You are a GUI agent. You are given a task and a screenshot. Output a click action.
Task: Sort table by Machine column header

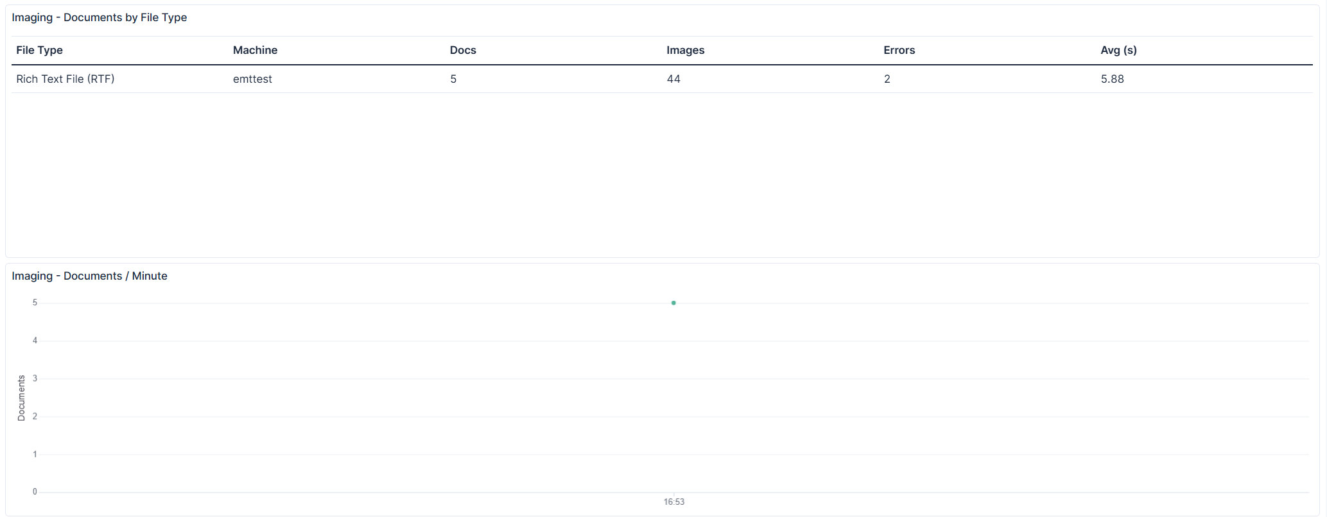255,50
